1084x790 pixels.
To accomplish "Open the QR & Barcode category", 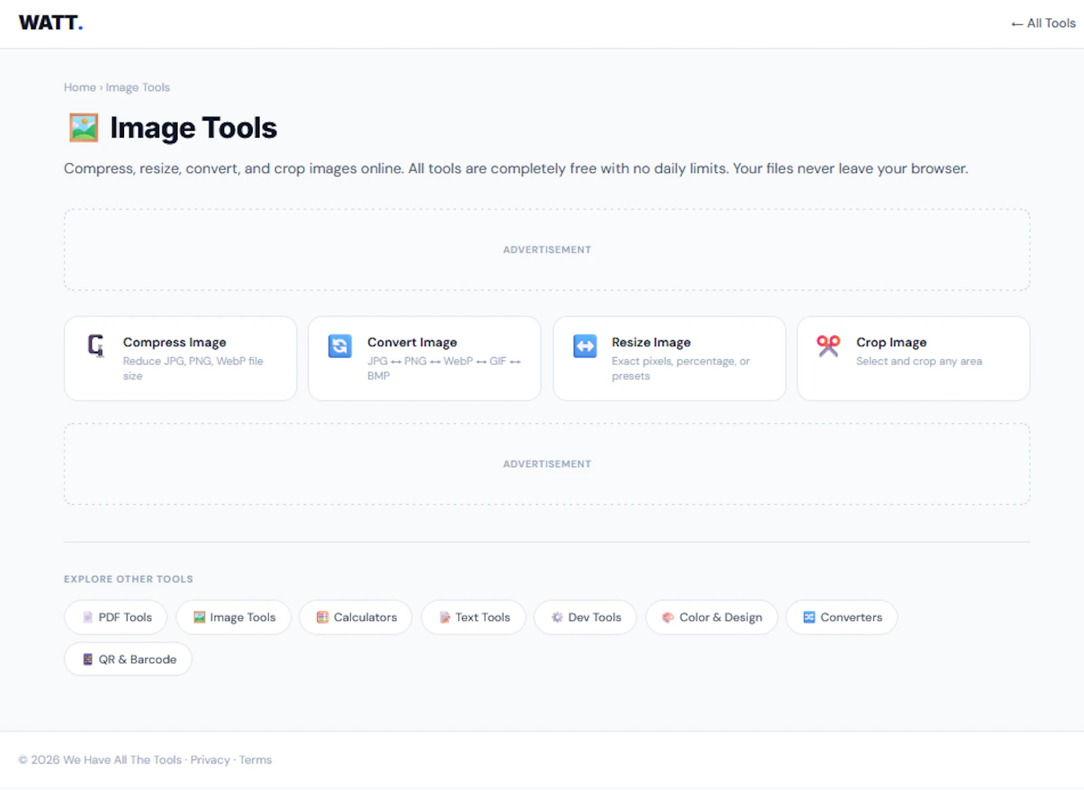I will point(128,659).
